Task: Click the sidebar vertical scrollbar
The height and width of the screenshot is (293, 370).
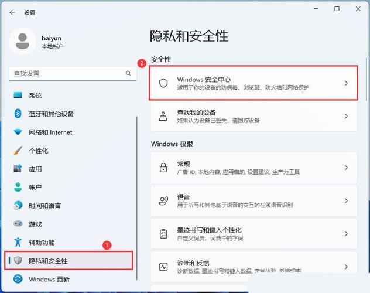Action: pos(137,198)
